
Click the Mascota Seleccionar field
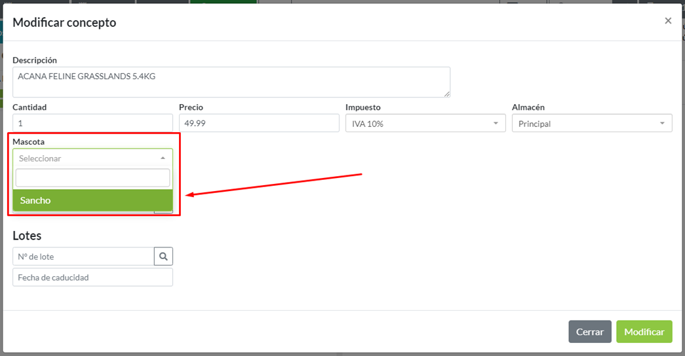coord(85,158)
